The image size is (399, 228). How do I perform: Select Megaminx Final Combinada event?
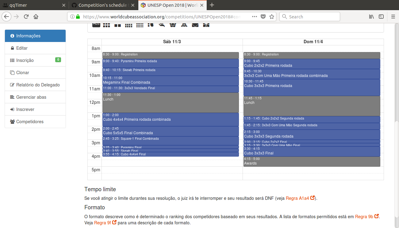click(x=171, y=81)
